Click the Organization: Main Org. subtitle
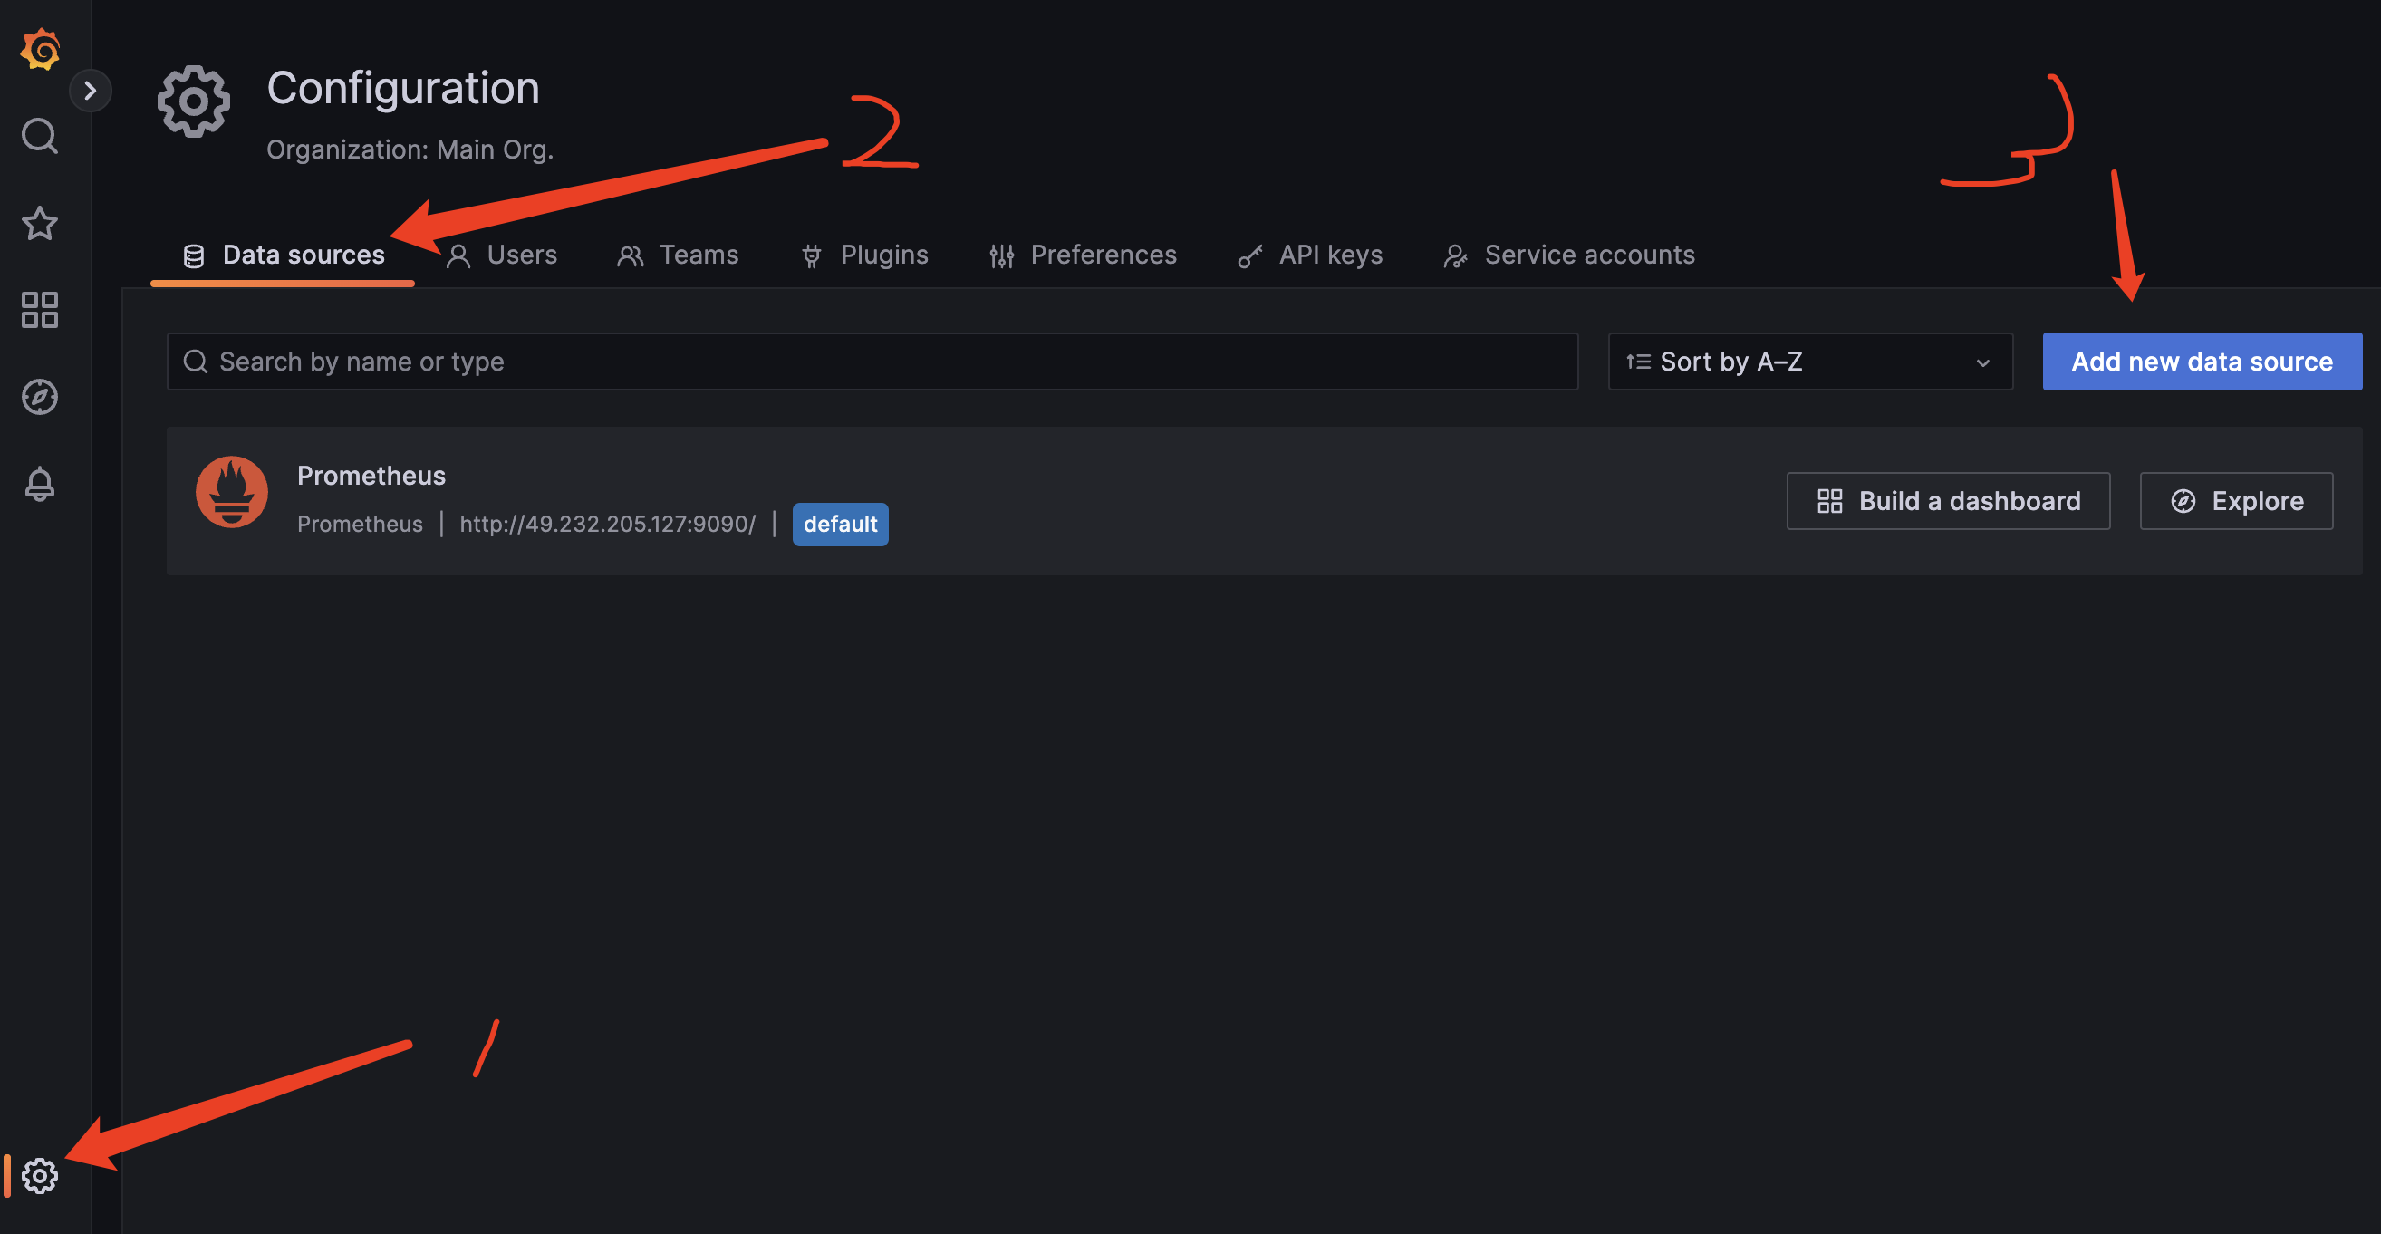The width and height of the screenshot is (2381, 1234). click(410, 149)
